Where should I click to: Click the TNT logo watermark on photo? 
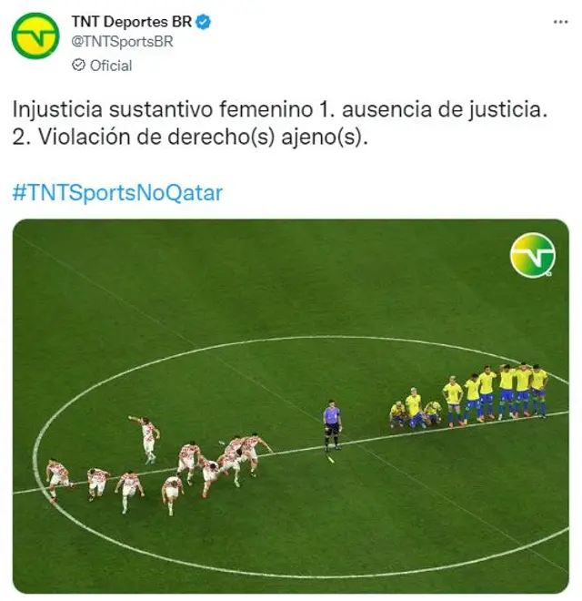tap(533, 255)
